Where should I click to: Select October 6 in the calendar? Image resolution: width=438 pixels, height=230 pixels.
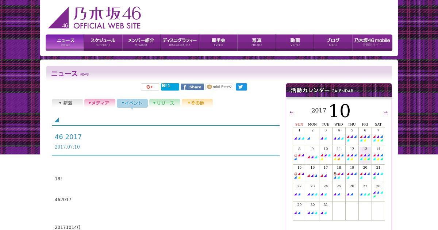(x=365, y=136)
